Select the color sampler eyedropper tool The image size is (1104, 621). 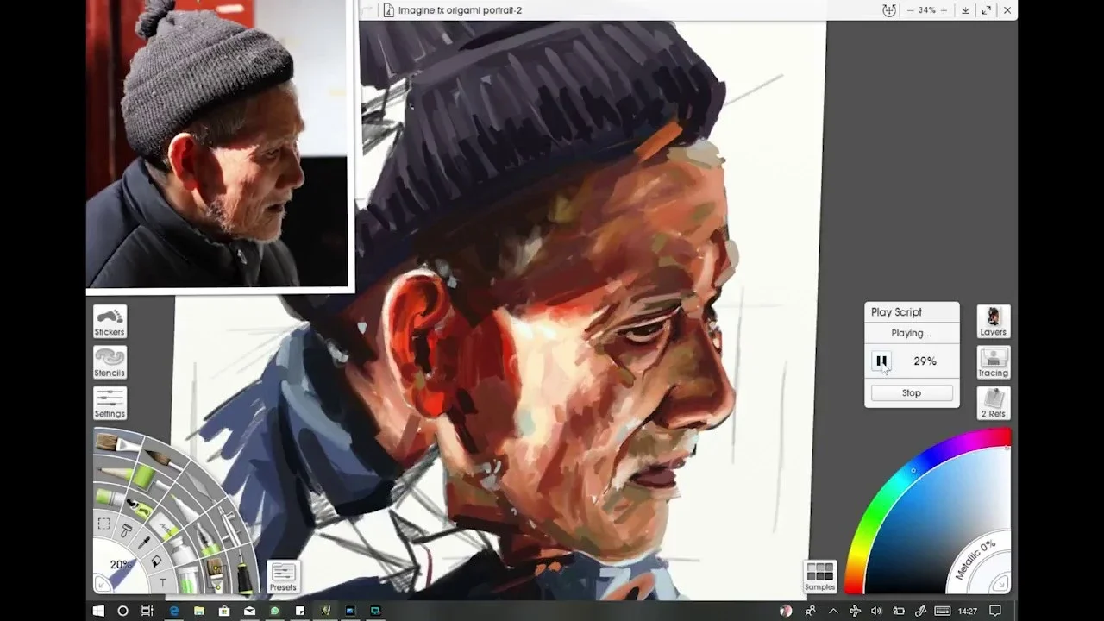(144, 543)
